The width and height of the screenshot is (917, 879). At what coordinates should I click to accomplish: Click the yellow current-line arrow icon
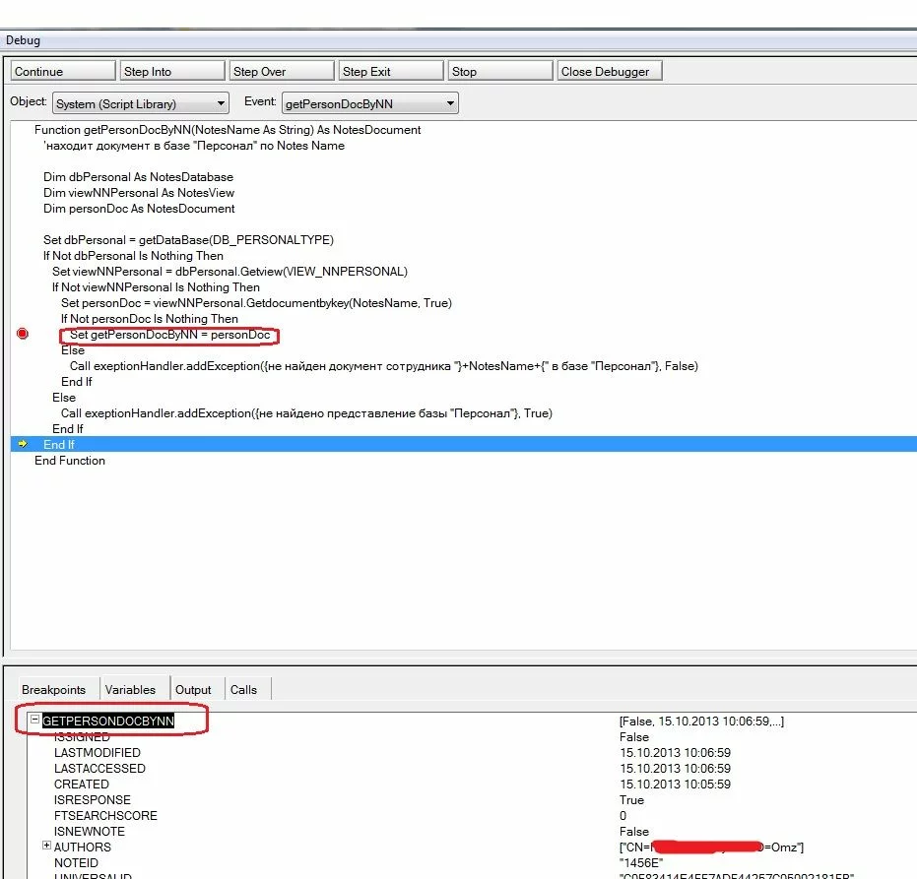click(23, 445)
